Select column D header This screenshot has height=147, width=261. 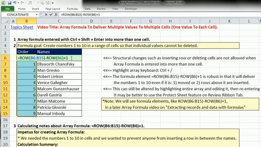pyautogui.click(x=91, y=21)
